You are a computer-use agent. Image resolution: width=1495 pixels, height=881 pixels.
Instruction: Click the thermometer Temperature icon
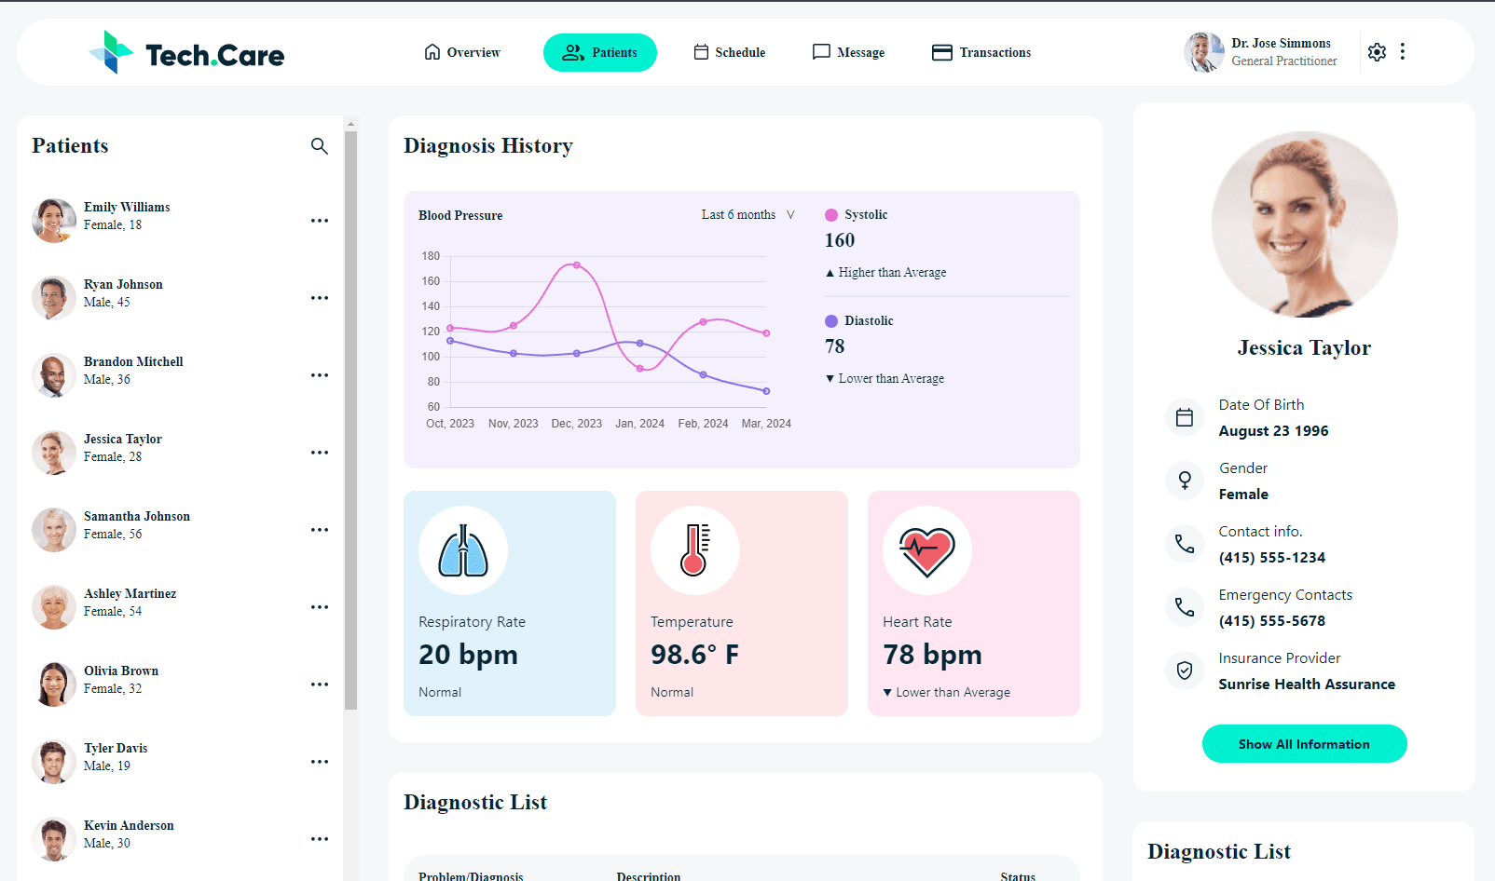pos(694,550)
